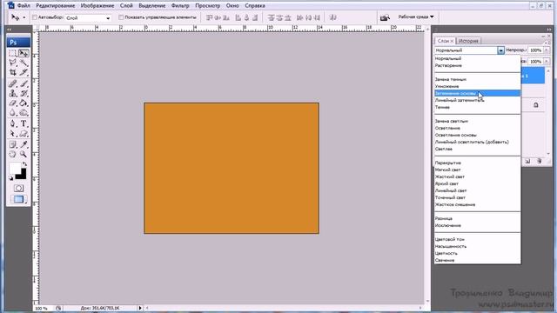The width and height of the screenshot is (557, 313).
Task: Open the Справка menu
Action: pos(255,6)
